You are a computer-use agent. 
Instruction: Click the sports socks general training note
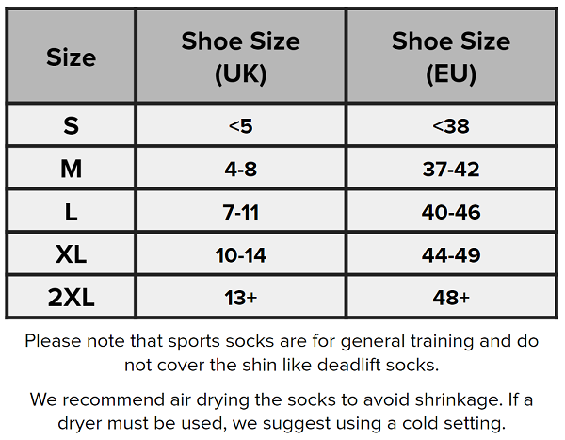coord(282,351)
